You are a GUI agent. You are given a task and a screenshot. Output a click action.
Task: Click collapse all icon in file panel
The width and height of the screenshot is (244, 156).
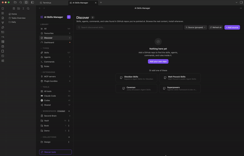pos(23,9)
